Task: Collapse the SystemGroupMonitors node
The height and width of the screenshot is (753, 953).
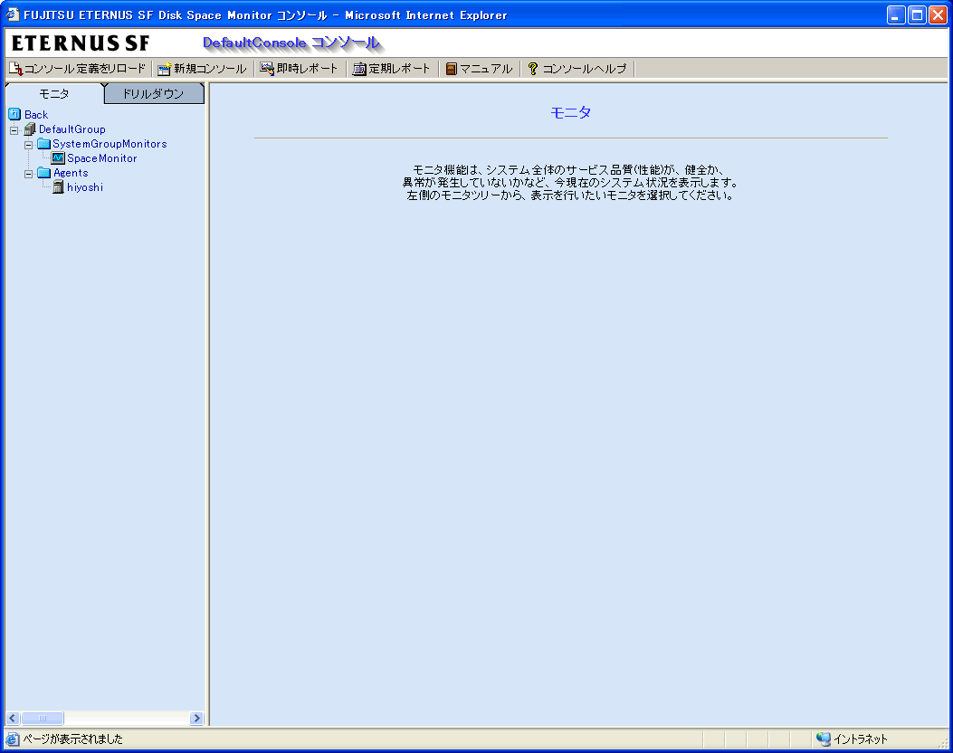Action: (29, 145)
